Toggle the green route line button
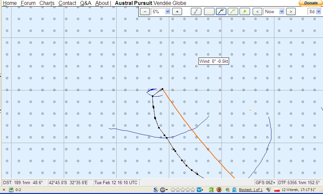Viewport: 323px width, 194px height. 233,12
